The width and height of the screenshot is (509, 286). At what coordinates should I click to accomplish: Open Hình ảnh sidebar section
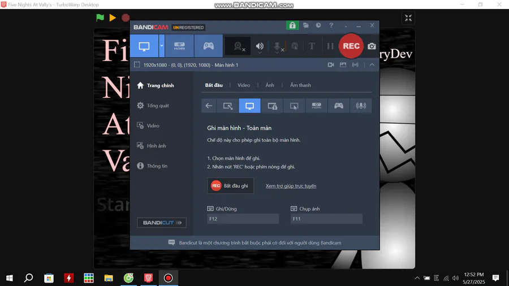click(152, 146)
